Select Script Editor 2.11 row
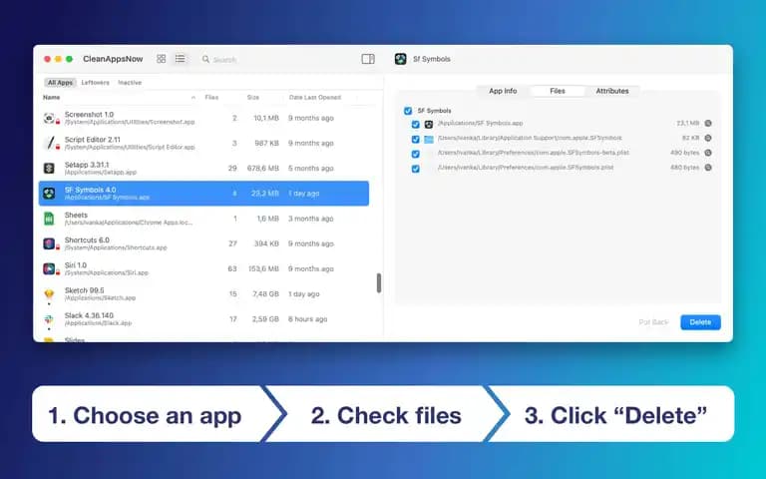The height and width of the screenshot is (479, 766). 203,144
